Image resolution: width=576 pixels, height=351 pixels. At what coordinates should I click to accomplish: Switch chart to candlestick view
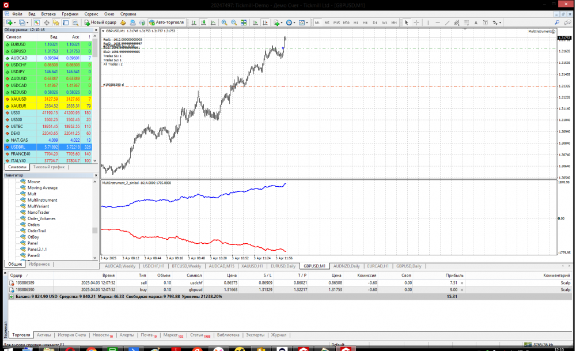203,22
